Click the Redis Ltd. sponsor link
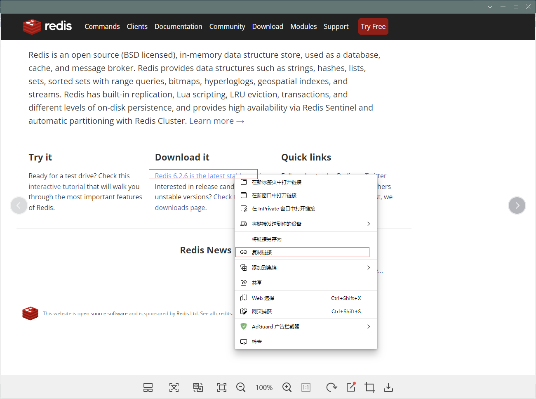 point(188,314)
